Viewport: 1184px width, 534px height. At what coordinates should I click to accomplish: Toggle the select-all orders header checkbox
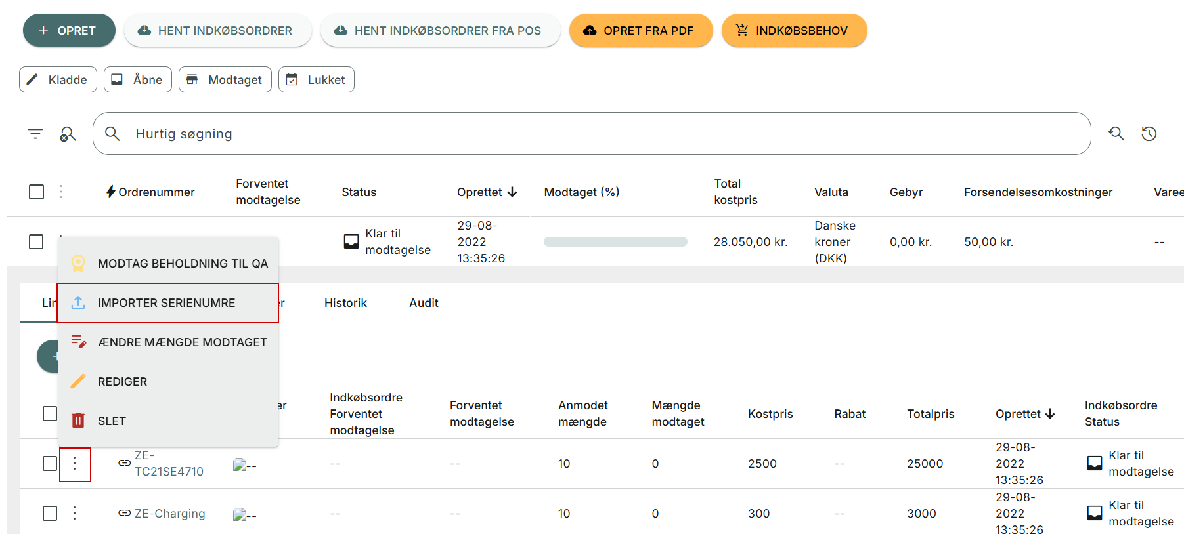37,192
